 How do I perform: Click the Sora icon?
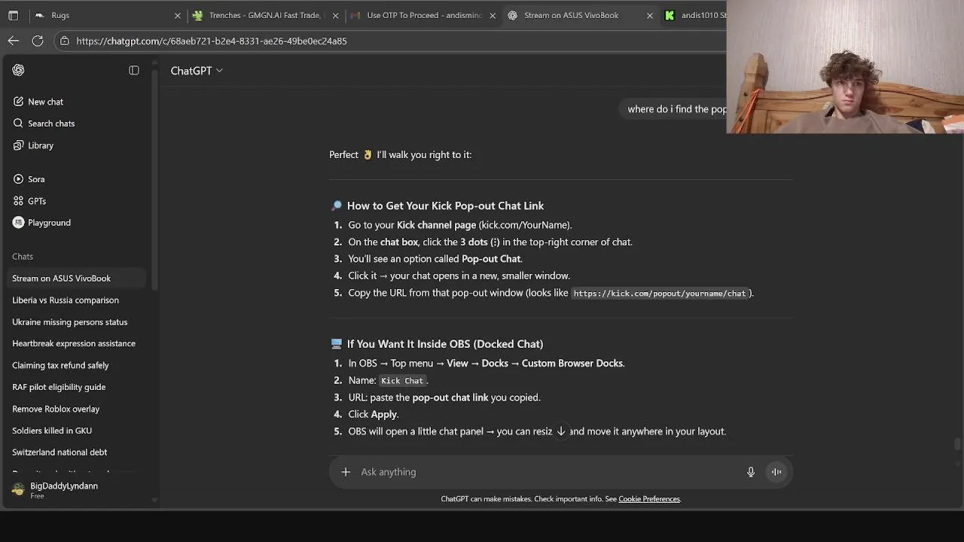click(18, 179)
